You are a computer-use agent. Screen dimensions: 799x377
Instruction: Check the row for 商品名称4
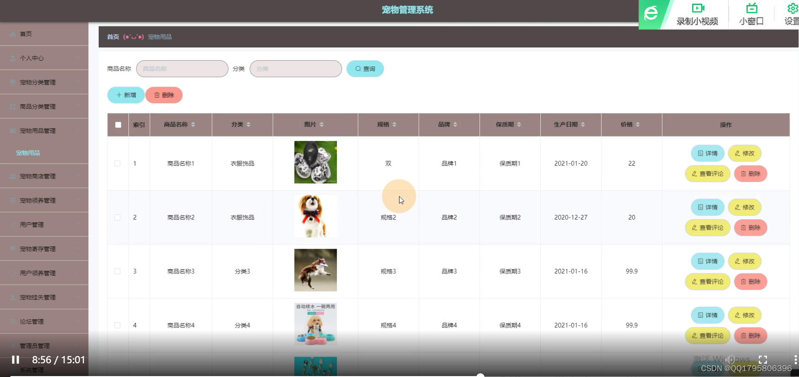[x=117, y=325]
